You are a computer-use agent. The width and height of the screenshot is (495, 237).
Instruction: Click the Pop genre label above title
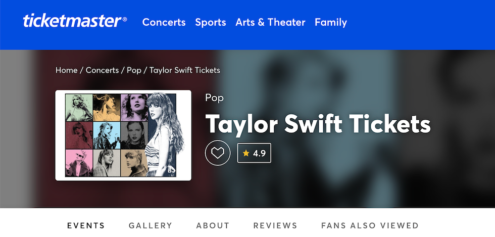(x=214, y=98)
